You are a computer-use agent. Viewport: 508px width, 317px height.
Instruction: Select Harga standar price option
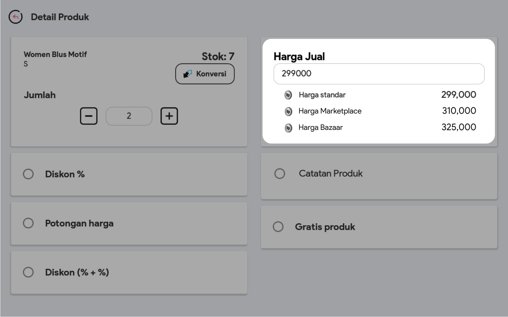pos(322,95)
